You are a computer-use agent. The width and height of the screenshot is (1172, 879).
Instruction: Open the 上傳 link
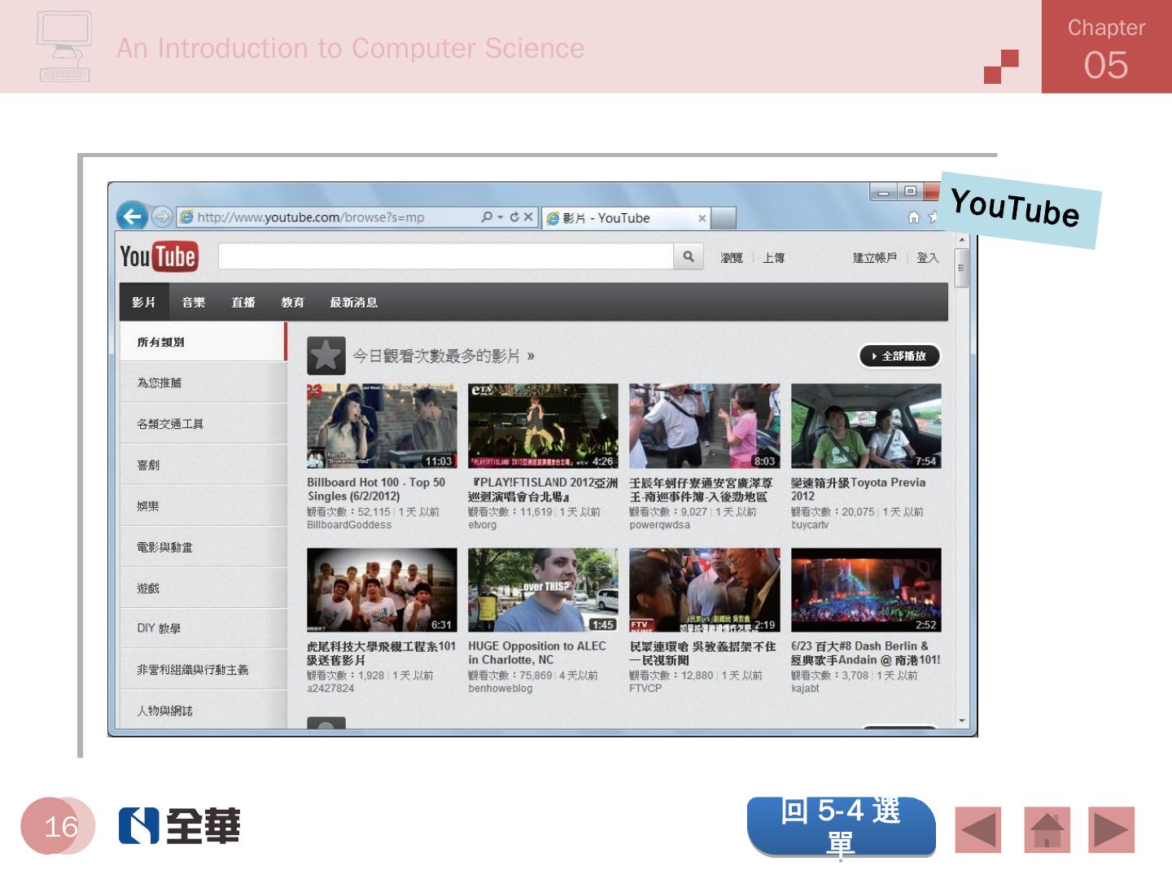773,258
